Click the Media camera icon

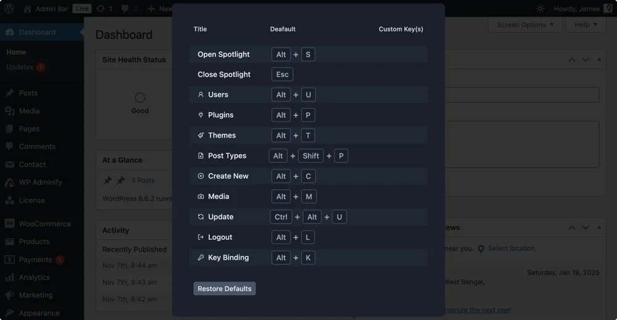tap(201, 196)
